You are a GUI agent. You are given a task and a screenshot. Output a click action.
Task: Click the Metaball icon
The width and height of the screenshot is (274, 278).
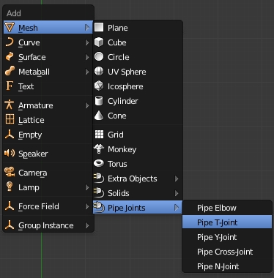[10, 71]
